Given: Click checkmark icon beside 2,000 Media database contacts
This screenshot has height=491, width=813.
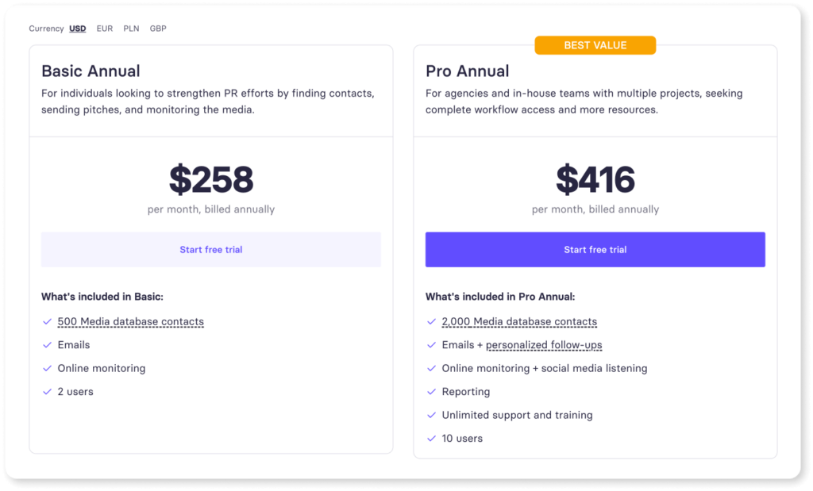Looking at the screenshot, I should click(431, 322).
